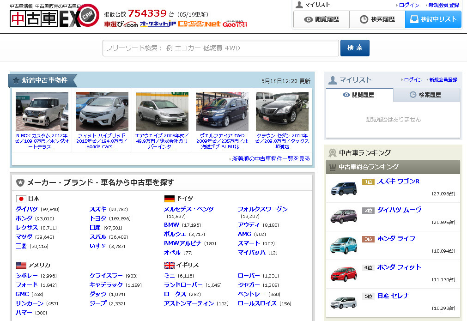Open the 車選び.com partner logo

click(121, 24)
